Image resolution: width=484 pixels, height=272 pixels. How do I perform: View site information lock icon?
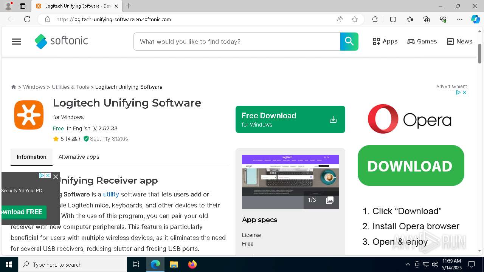(x=48, y=19)
